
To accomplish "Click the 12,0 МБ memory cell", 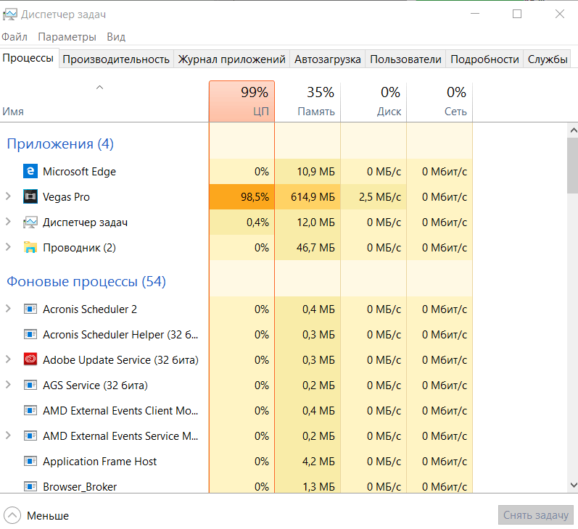I will click(307, 222).
